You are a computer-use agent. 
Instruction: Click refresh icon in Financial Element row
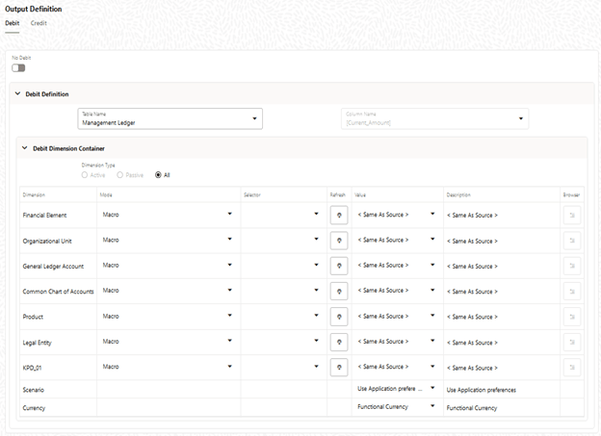pyautogui.click(x=339, y=216)
